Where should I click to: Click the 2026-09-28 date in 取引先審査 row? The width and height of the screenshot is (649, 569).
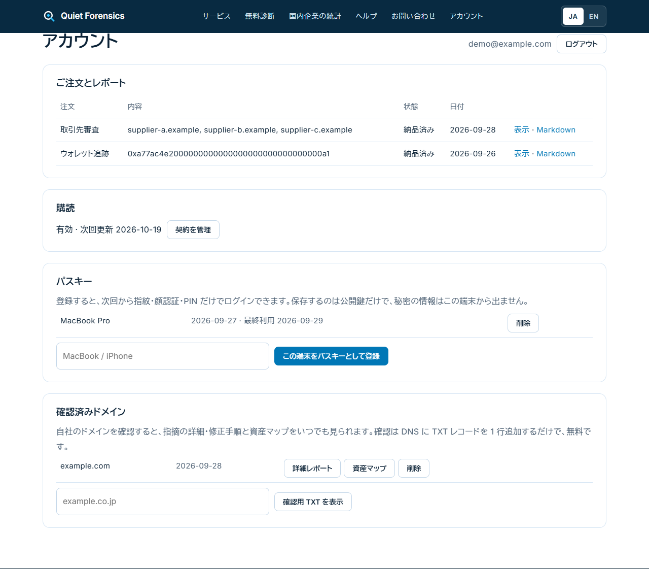(x=473, y=130)
